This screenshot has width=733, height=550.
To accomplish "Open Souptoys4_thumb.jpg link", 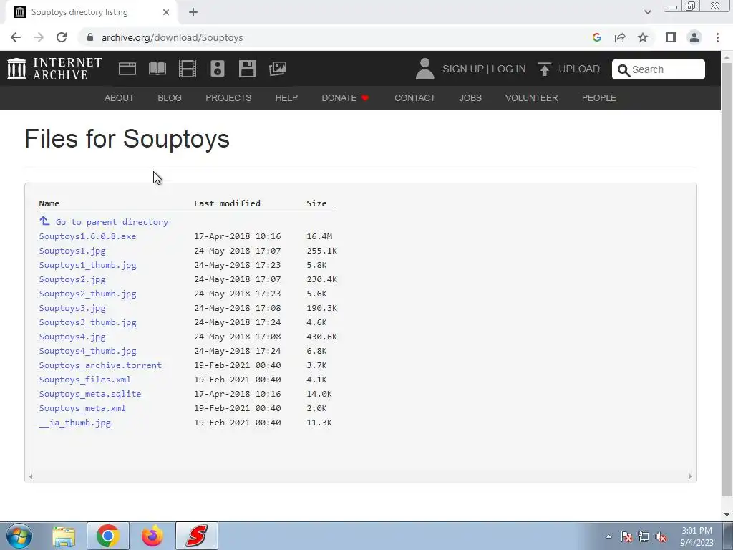I will 88,351.
